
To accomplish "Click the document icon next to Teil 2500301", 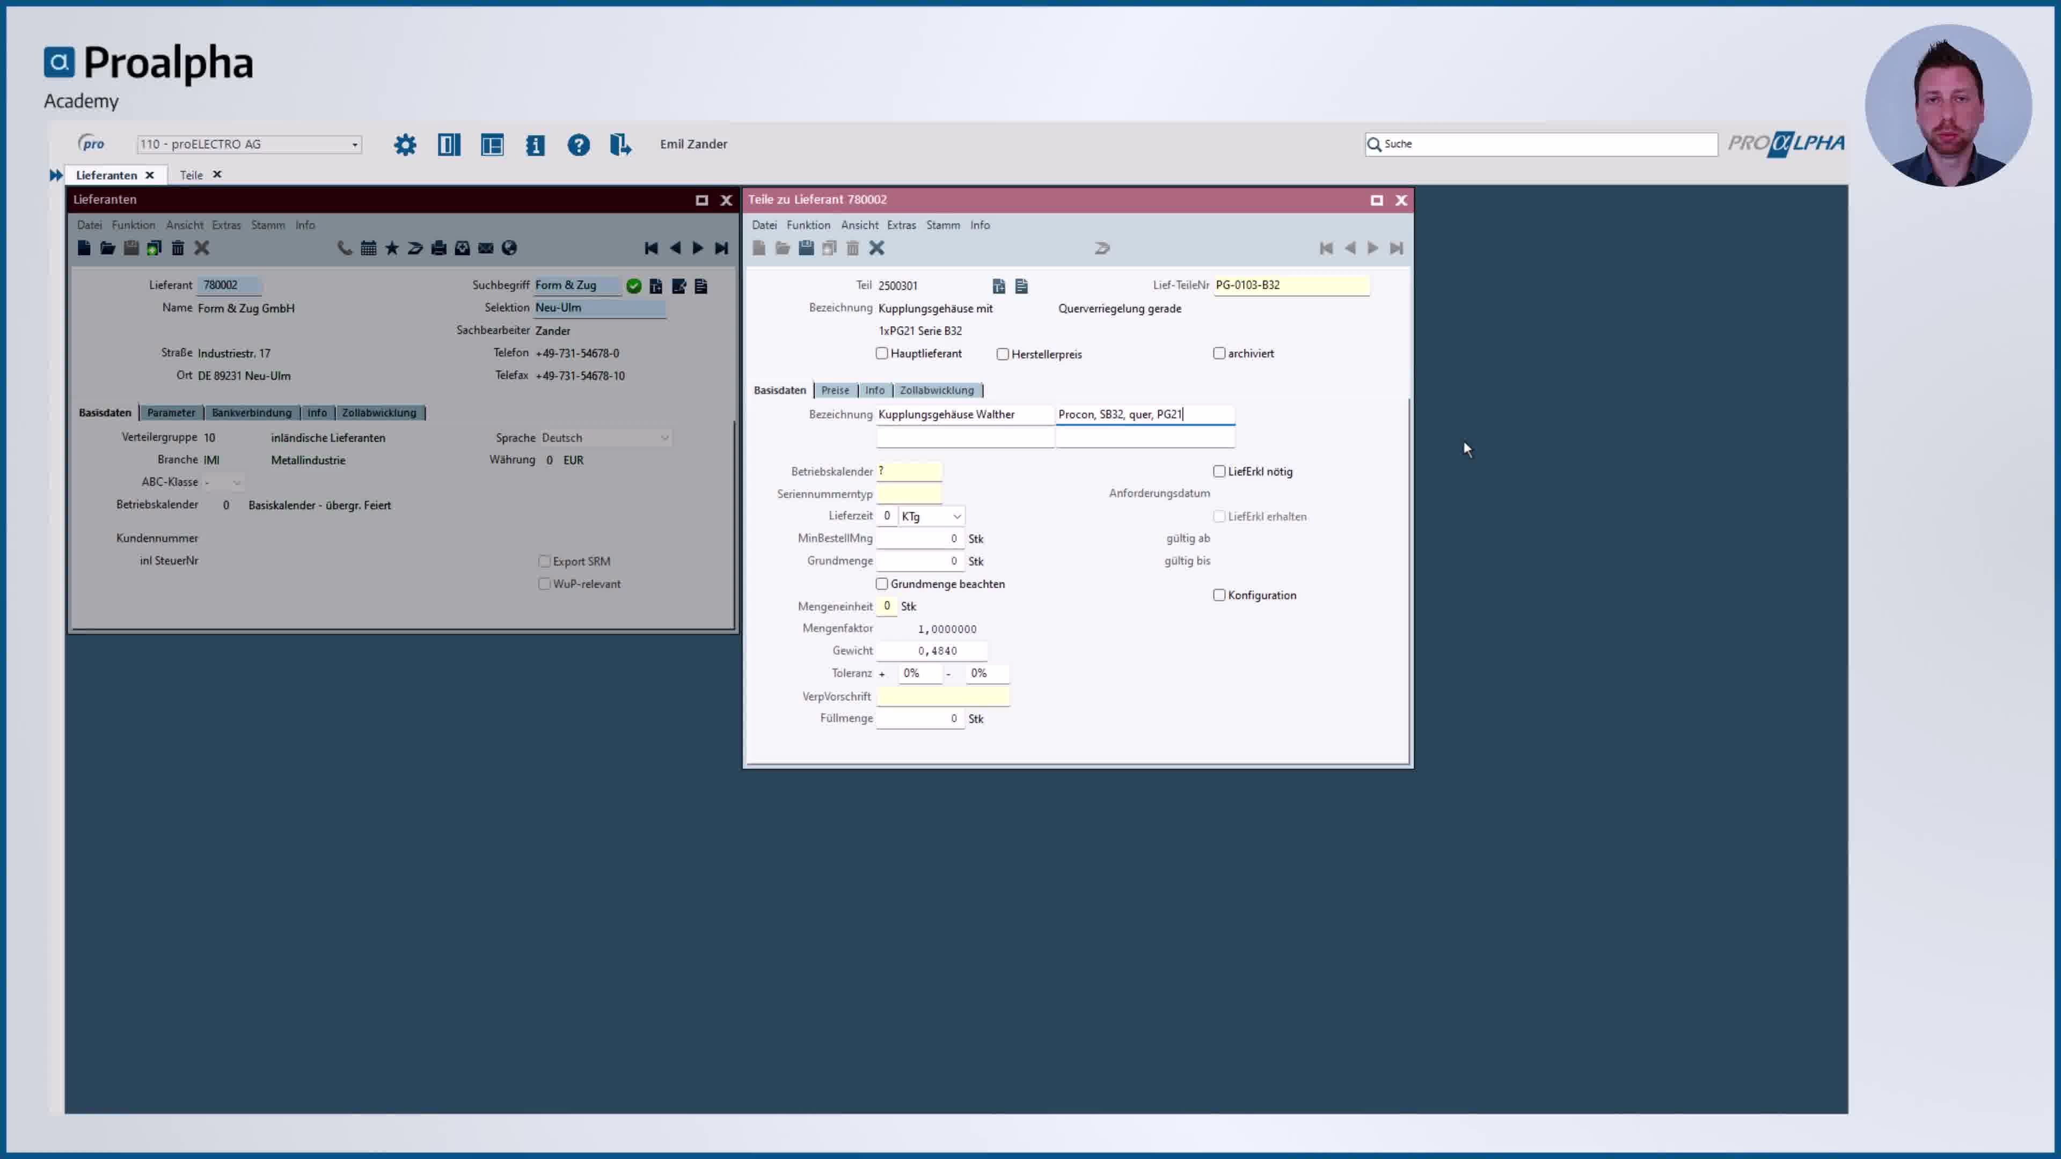I will (1022, 287).
